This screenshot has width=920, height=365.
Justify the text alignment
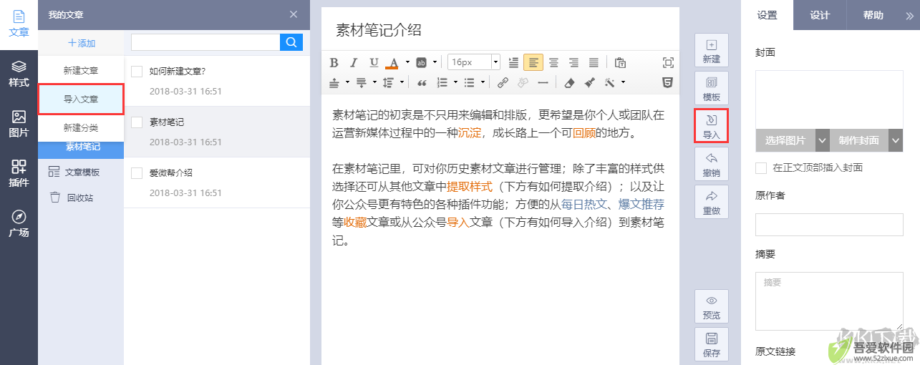[594, 62]
